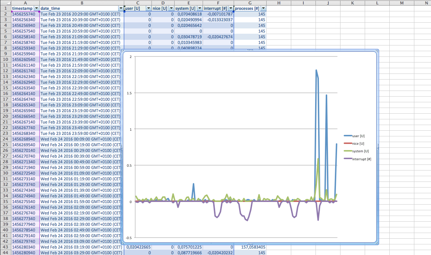The height and width of the screenshot is (255, 431).
Task: Select column M by its header
Action: (401, 3)
